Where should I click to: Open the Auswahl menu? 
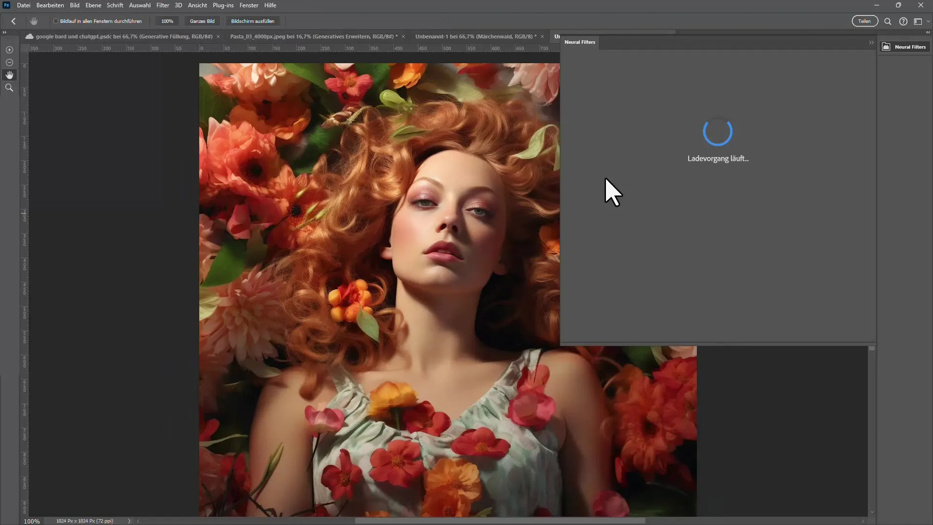139,5
